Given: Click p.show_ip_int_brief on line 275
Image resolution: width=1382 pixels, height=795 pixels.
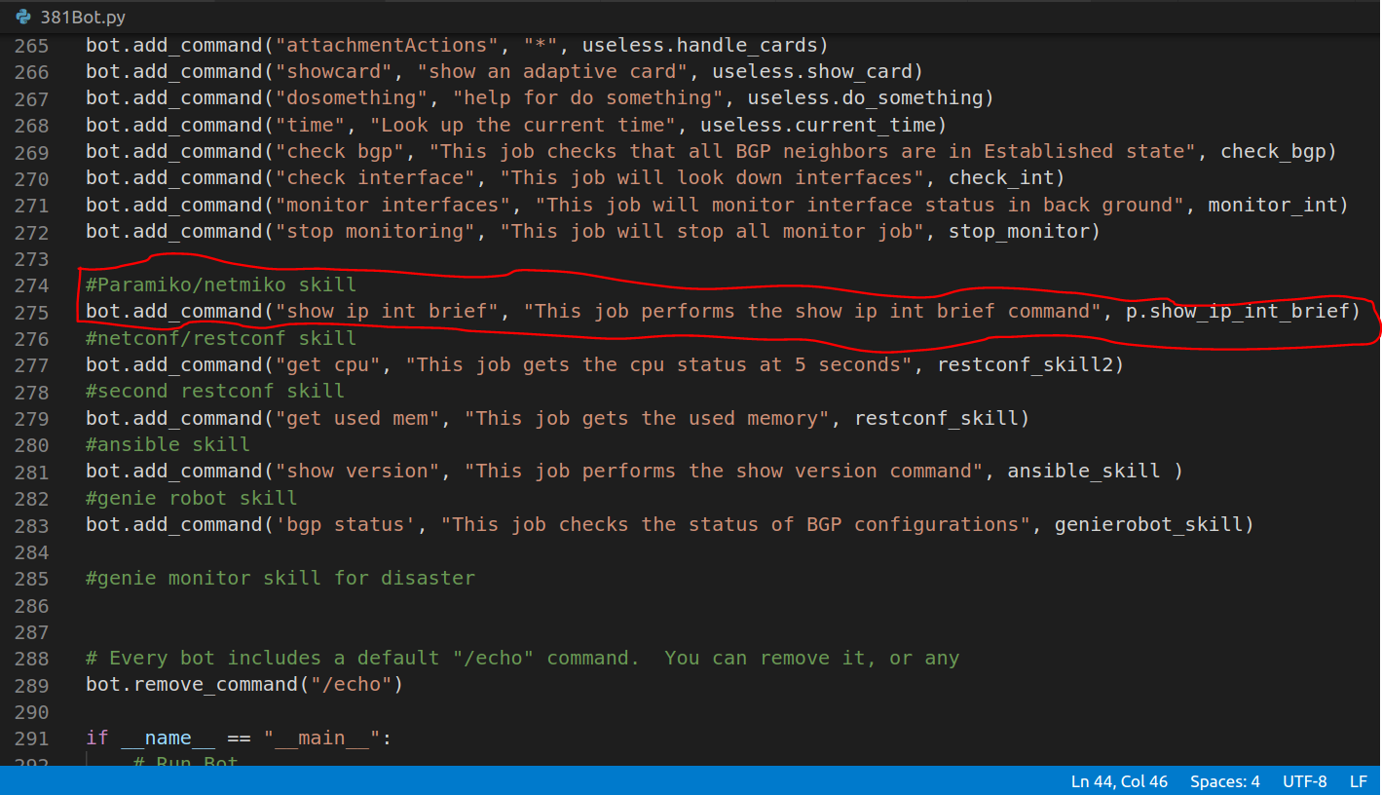Looking at the screenshot, I should click(1236, 312).
